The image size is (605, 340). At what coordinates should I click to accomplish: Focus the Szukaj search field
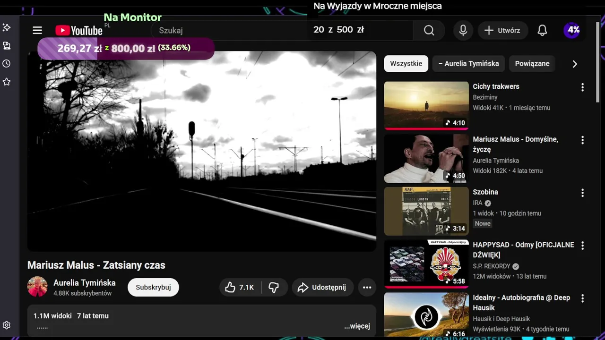click(x=282, y=30)
